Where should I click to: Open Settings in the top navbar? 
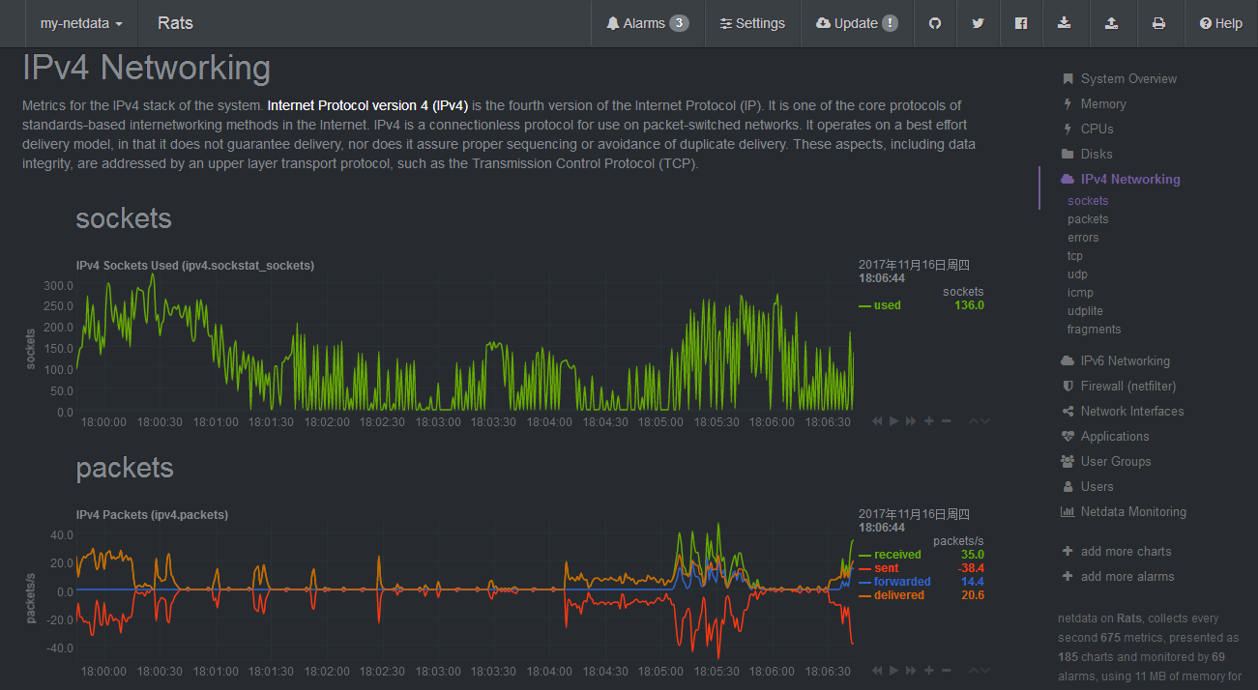[x=752, y=23]
